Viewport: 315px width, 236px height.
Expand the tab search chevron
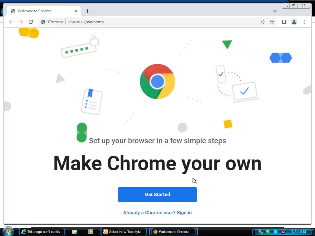pyautogui.click(x=275, y=11)
